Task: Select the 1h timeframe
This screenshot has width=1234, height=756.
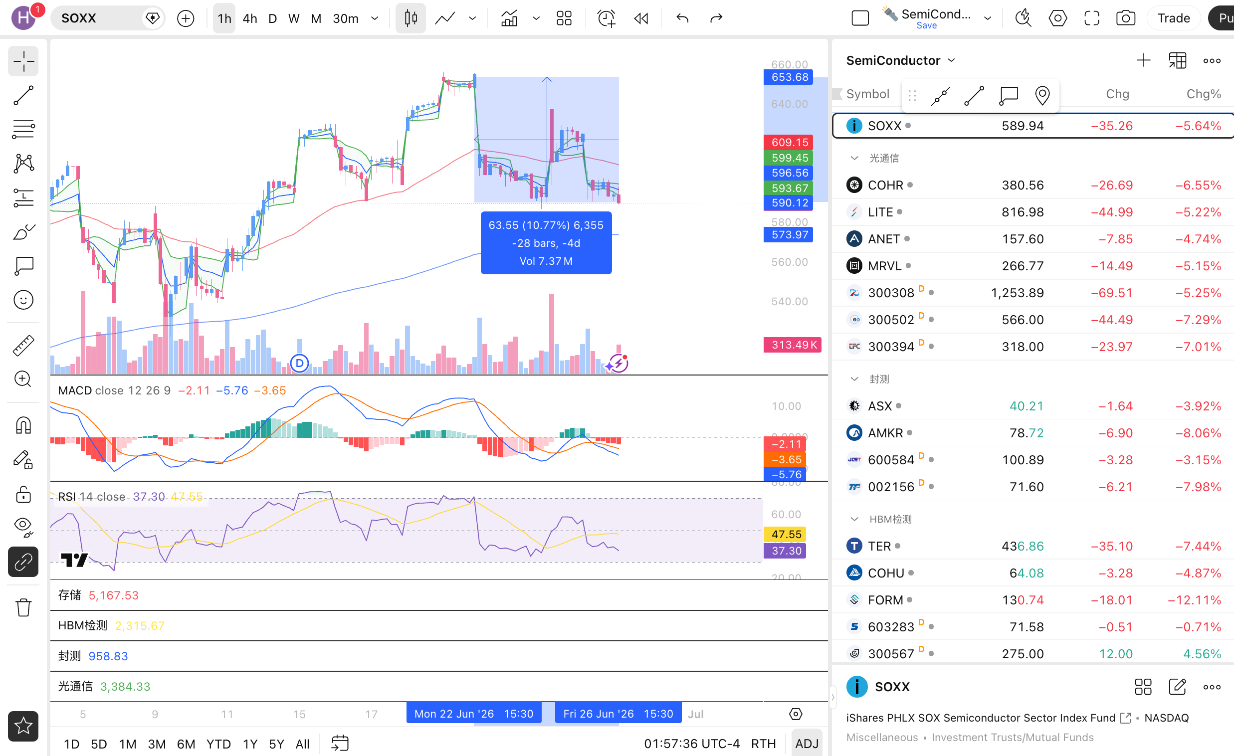Action: point(224,18)
